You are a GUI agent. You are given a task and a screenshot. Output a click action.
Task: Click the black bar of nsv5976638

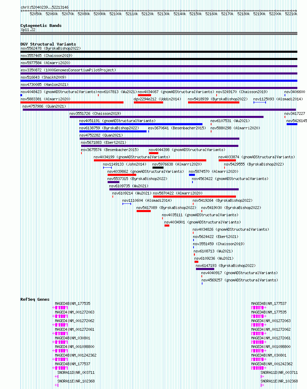coord(158,168)
